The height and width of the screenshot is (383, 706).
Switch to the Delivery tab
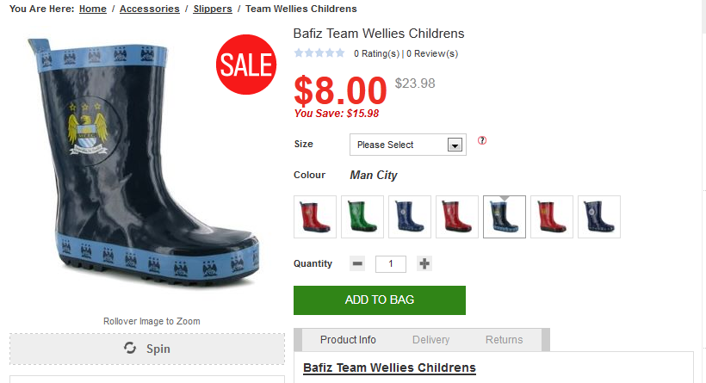(430, 340)
